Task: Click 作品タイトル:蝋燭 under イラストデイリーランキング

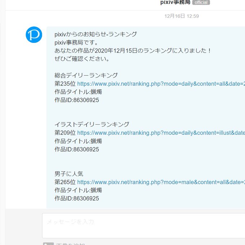Action: coord(78,141)
